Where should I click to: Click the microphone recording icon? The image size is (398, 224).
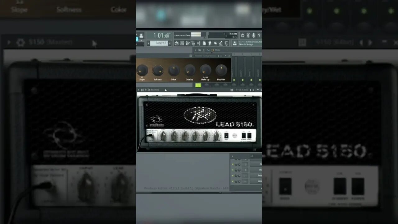click(x=253, y=35)
